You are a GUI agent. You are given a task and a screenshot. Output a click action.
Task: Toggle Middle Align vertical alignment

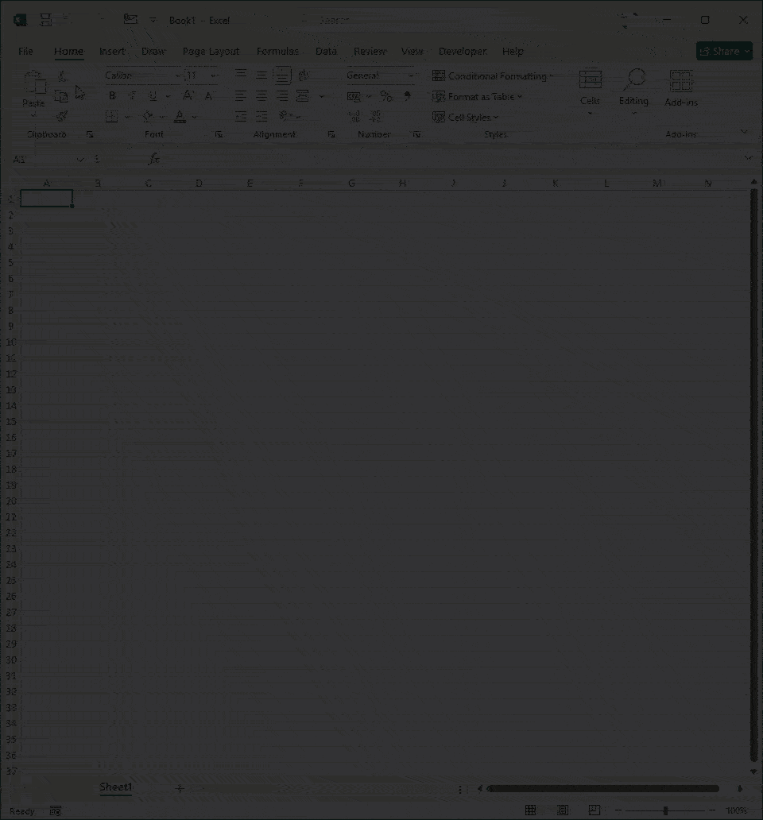pyautogui.click(x=261, y=75)
